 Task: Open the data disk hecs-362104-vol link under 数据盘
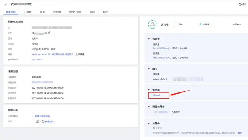162,58
